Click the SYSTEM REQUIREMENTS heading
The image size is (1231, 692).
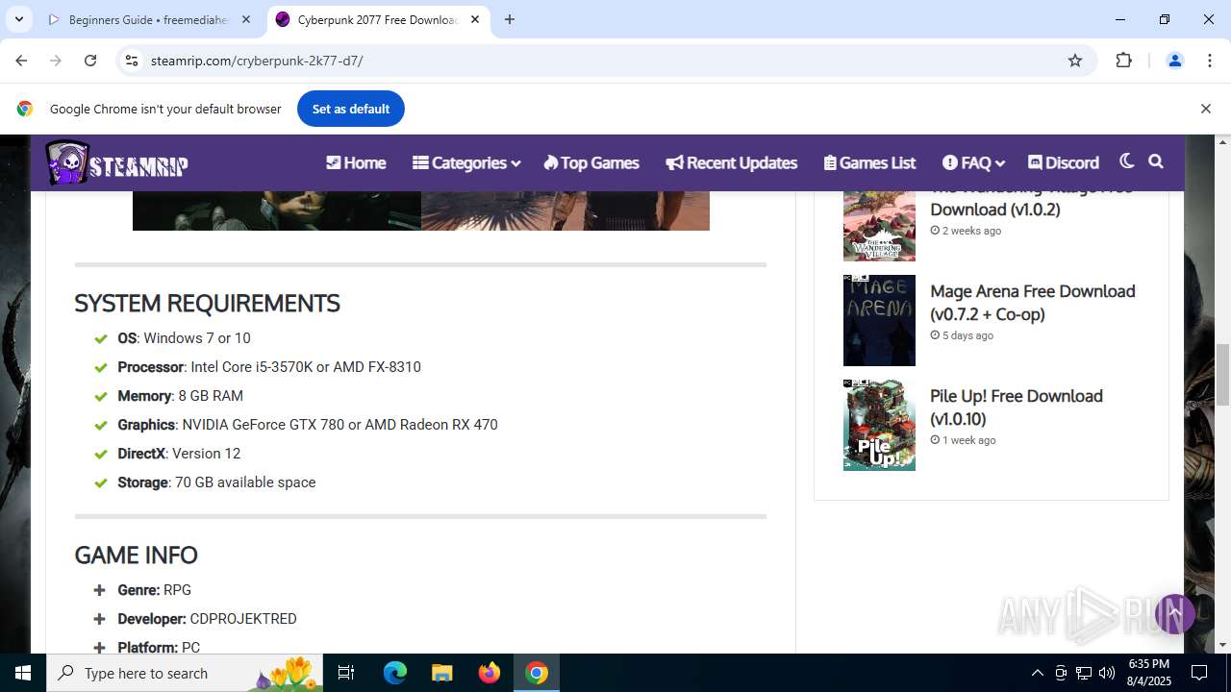click(207, 303)
